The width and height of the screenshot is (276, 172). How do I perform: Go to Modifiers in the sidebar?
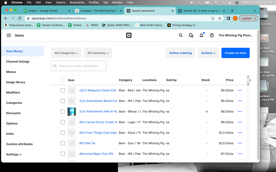pyautogui.click(x=13, y=93)
